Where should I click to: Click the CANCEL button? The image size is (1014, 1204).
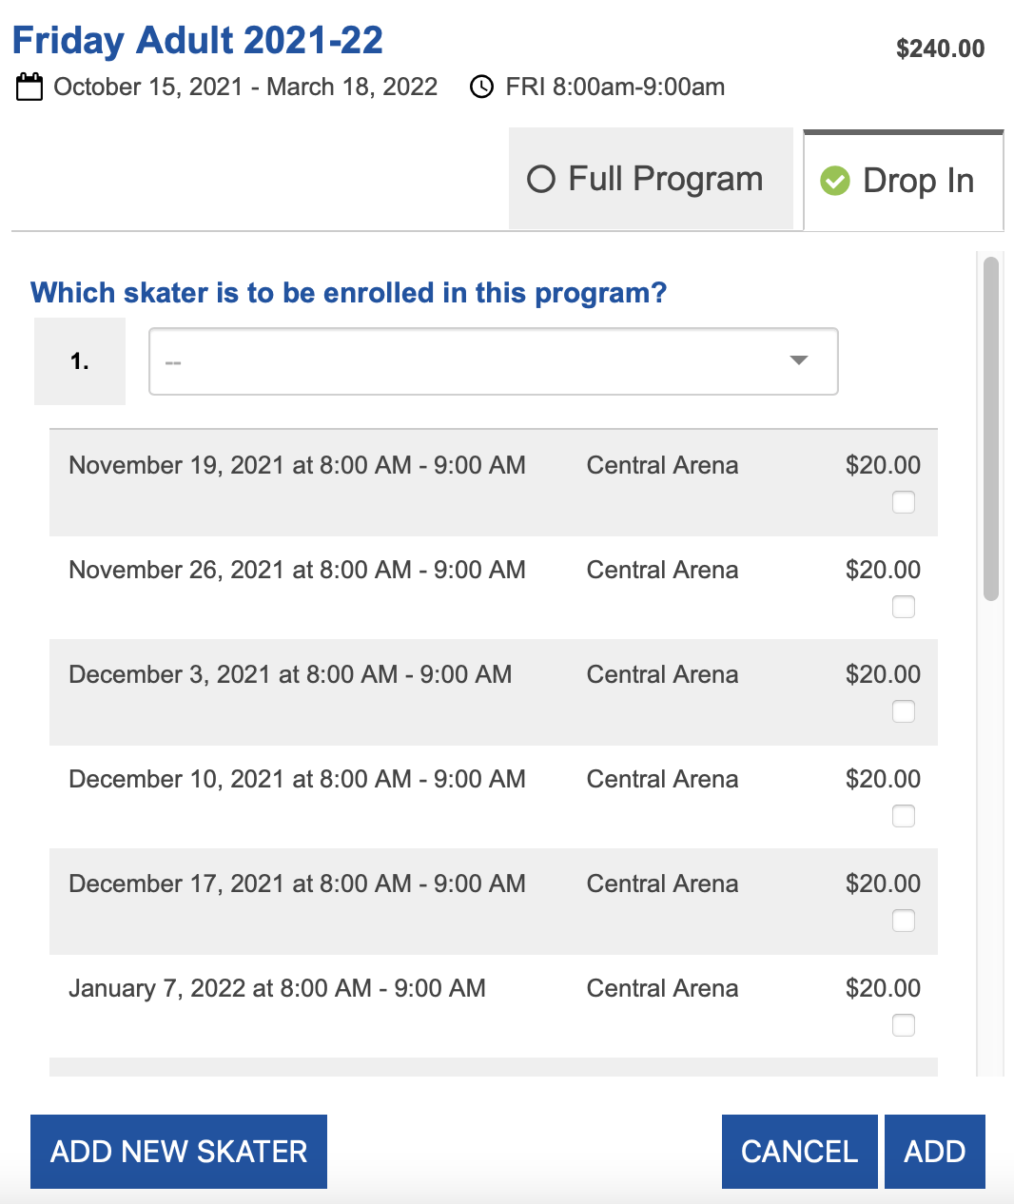click(x=800, y=1152)
